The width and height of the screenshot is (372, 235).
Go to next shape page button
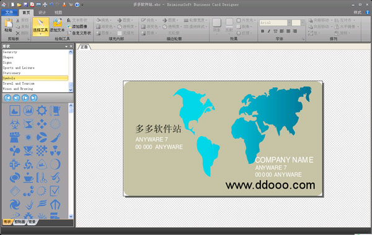pos(25,98)
